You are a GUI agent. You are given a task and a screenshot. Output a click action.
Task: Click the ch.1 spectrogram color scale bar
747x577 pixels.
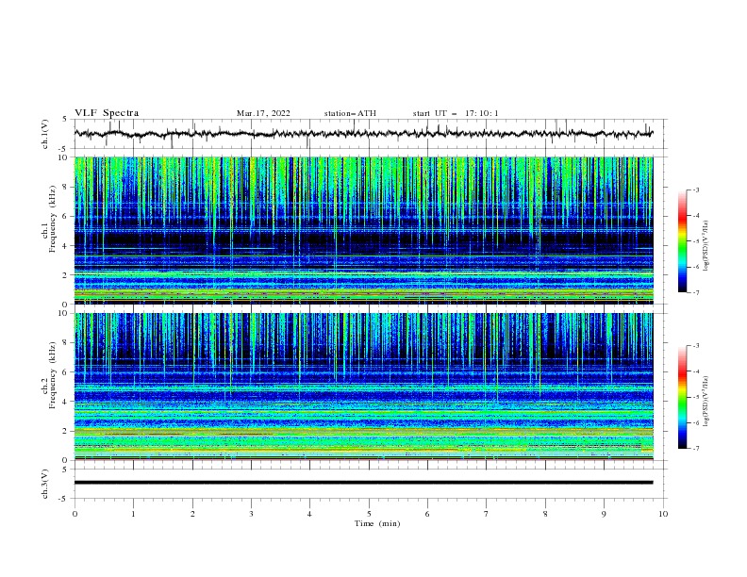click(x=683, y=241)
